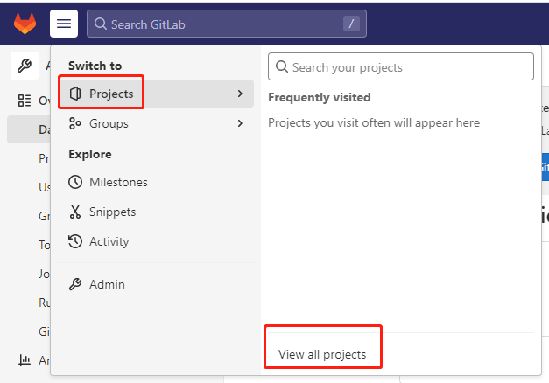The image size is (549, 383).
Task: Select Projects in Switch to menu
Action: click(x=156, y=94)
